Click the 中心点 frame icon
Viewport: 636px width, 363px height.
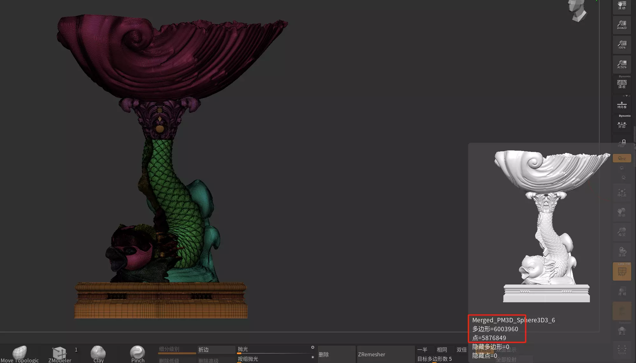coord(622,193)
